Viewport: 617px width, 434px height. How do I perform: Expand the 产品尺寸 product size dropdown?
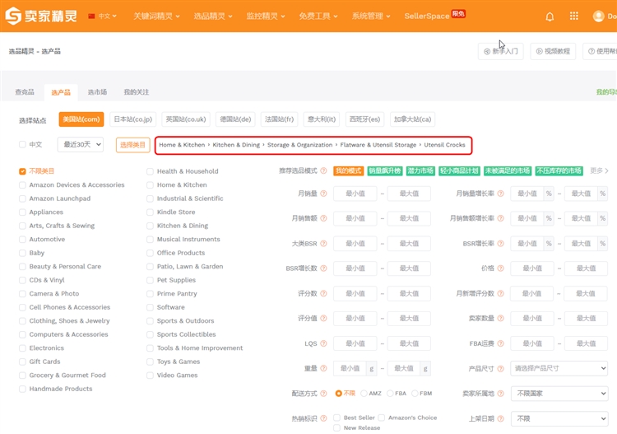tap(559, 368)
